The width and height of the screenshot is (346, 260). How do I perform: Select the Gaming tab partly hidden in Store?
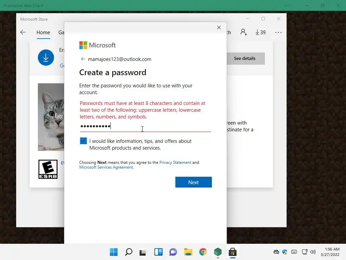tap(61, 32)
